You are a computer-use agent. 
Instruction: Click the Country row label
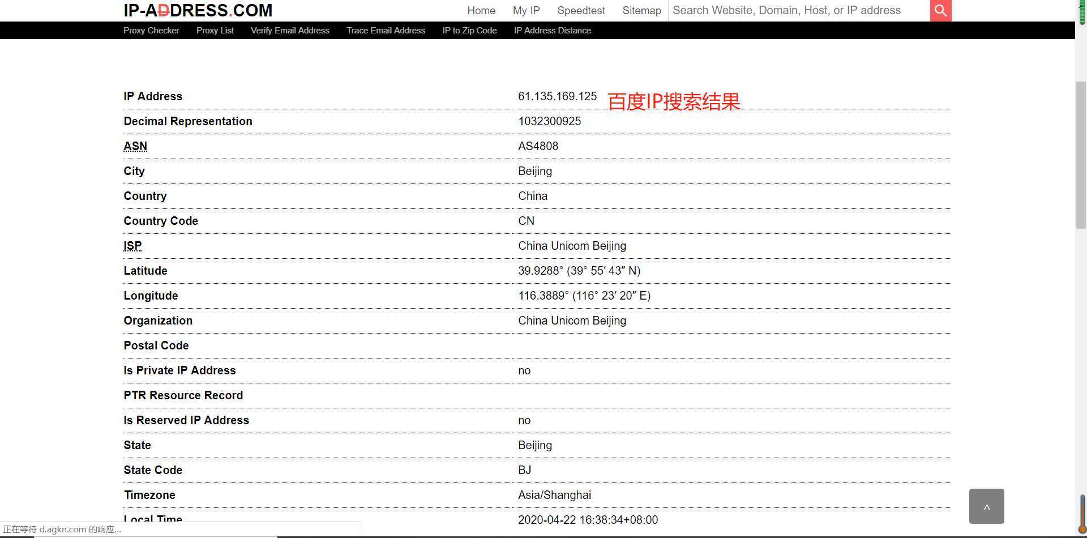click(x=145, y=196)
